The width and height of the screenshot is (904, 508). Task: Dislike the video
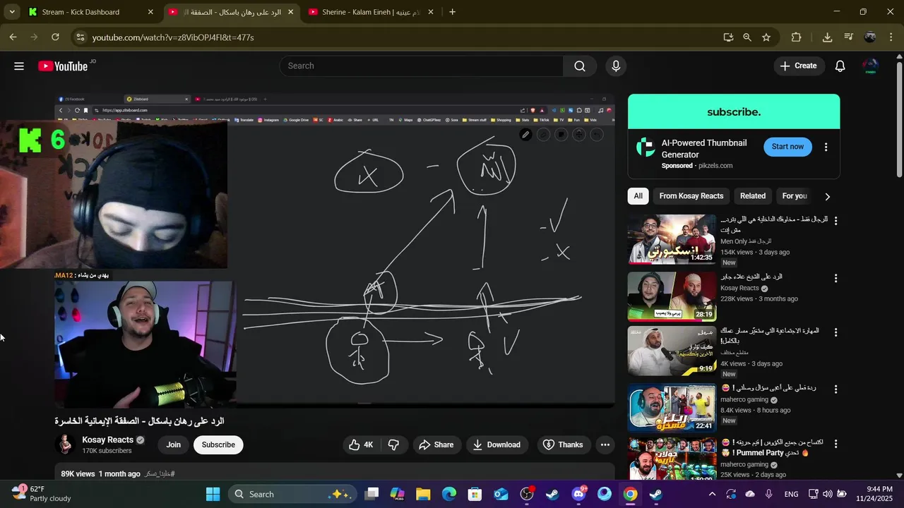pos(394,445)
